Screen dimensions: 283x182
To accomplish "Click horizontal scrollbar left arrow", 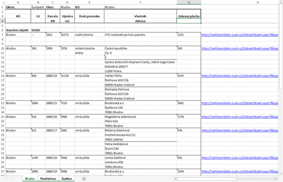I will (x=175, y=179).
